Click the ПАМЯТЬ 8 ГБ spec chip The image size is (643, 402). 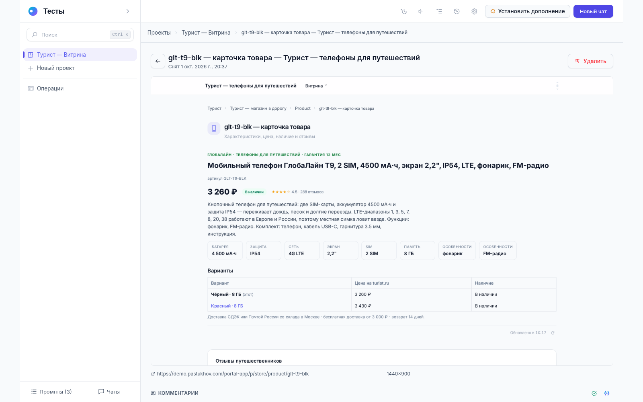click(418, 250)
